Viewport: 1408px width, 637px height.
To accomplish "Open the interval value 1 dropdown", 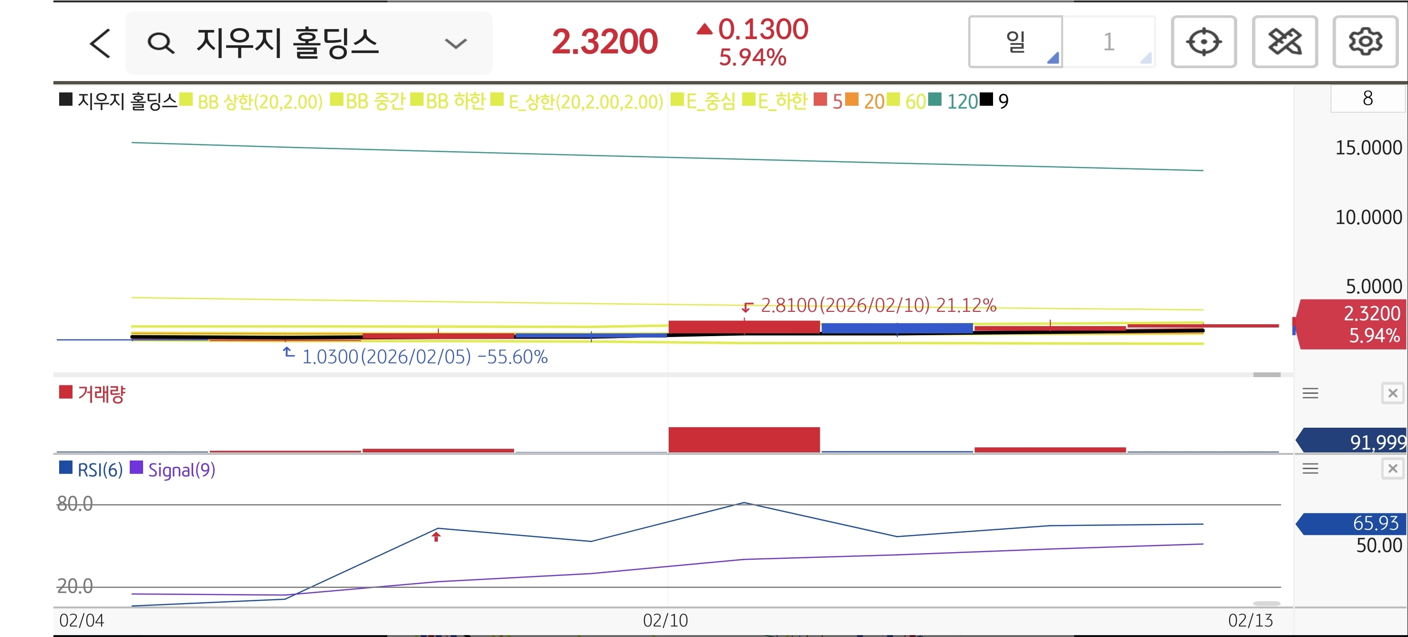I will (x=1109, y=42).
